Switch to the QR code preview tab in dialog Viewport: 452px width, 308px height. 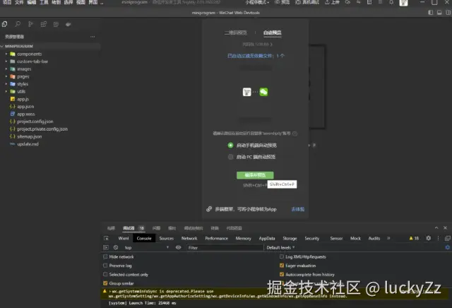[235, 32]
